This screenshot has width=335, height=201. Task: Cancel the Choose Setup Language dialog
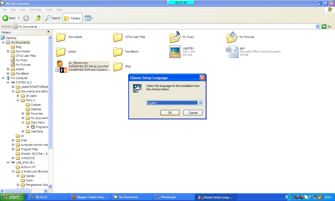tap(193, 113)
